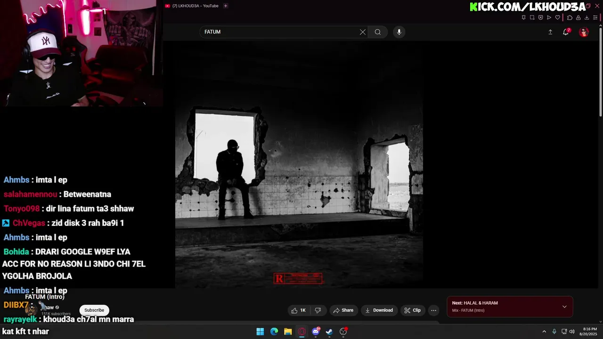This screenshot has width=603, height=339.
Task: Open Discord from the taskbar
Action: point(316,331)
